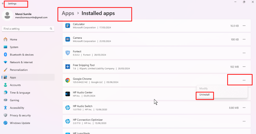Choose Uninstall from the context menu
This screenshot has height=134, width=256.
coord(204,95)
